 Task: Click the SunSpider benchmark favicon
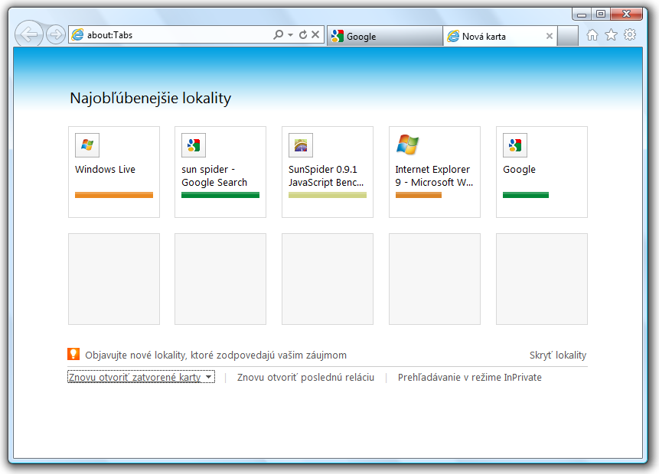(x=301, y=145)
